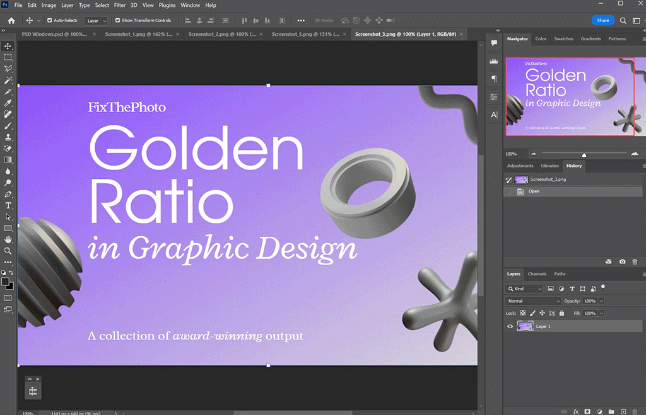Screen dimensions: 646x415
Task: Open the blend mode Normal dropdown
Action: click(533, 301)
